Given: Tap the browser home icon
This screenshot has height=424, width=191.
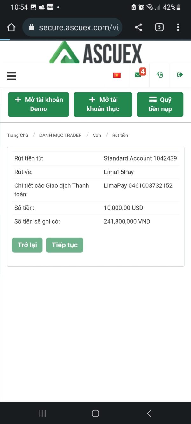Looking at the screenshot, I should point(11,27).
